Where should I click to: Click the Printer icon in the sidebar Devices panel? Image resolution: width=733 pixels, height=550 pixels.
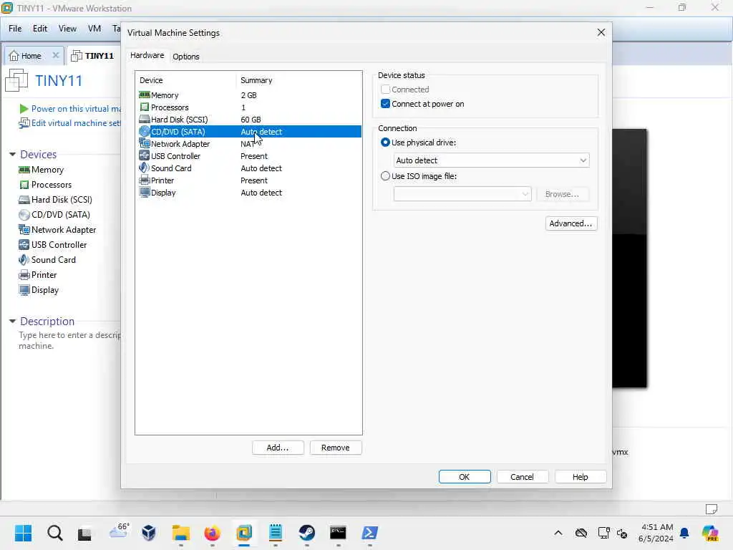(x=24, y=274)
